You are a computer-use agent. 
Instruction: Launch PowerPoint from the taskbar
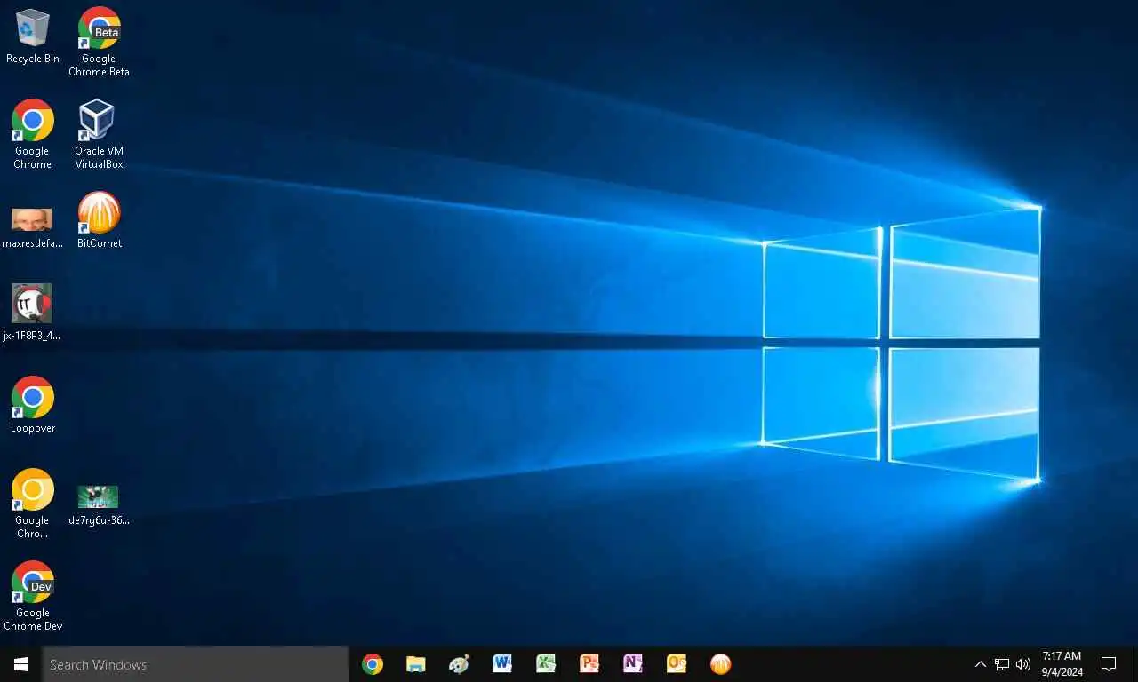[589, 664]
